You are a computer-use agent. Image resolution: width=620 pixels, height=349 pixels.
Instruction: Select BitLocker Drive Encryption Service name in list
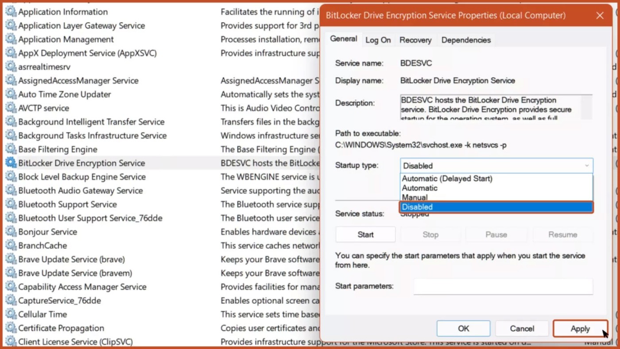(81, 163)
